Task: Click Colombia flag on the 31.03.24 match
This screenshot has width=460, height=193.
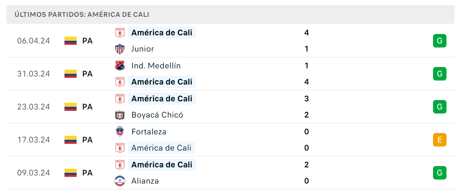Action: click(71, 74)
